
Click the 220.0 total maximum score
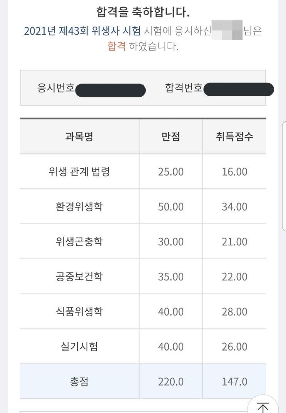(x=171, y=382)
